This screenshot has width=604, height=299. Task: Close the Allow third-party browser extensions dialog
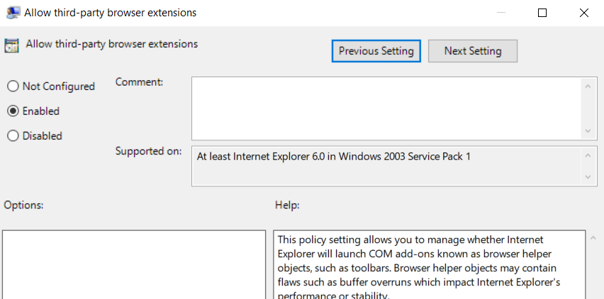coord(583,13)
